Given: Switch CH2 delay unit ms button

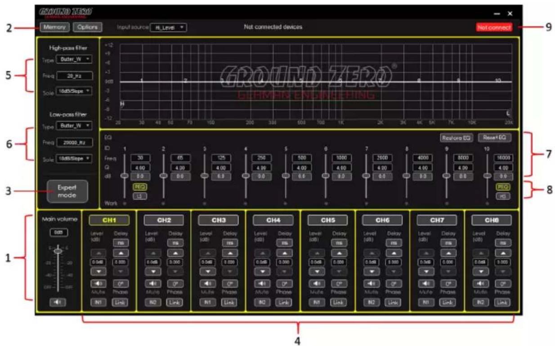Looking at the screenshot, I should [175, 243].
